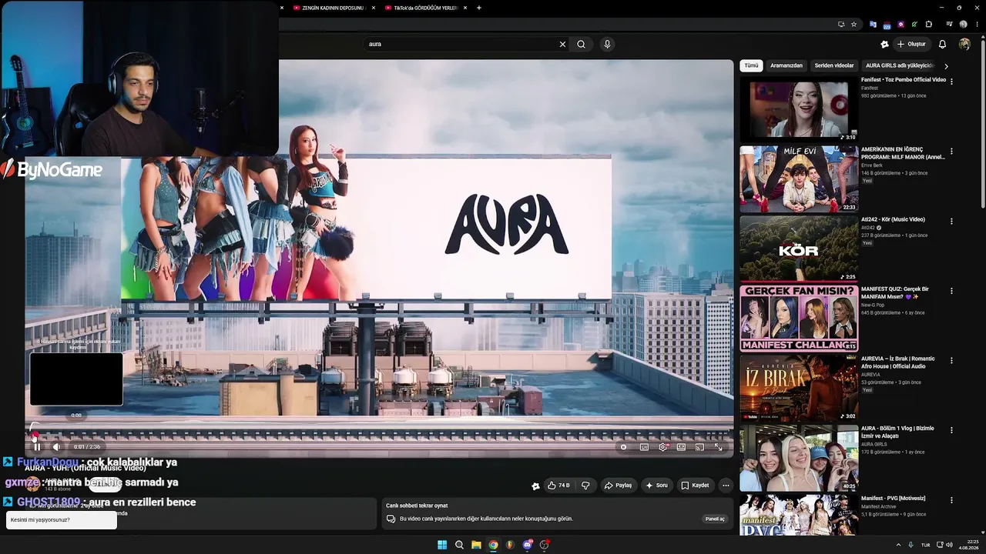
Task: Click the Paneli aç button
Action: 715,519
